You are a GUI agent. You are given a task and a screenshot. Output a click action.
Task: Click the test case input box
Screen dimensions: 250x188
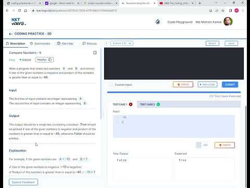tap(174, 126)
